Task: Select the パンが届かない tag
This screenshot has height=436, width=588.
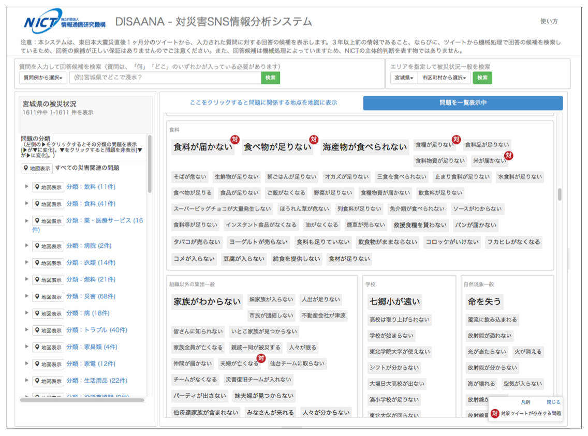Action: click(476, 225)
